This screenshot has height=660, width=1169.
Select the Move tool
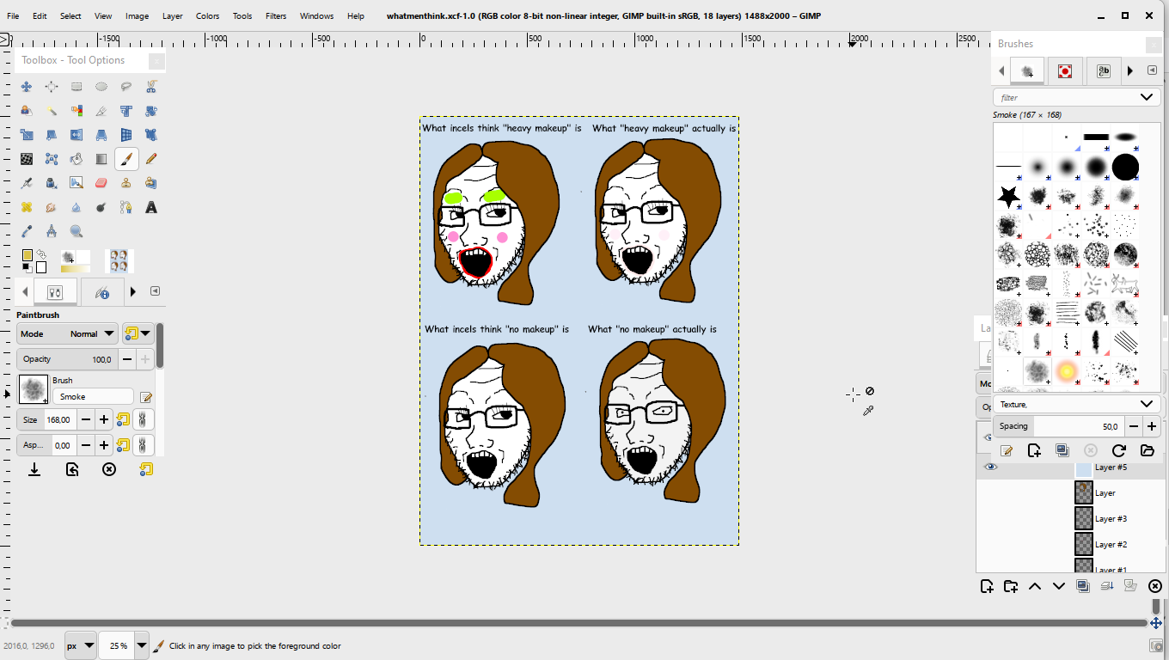(x=27, y=87)
